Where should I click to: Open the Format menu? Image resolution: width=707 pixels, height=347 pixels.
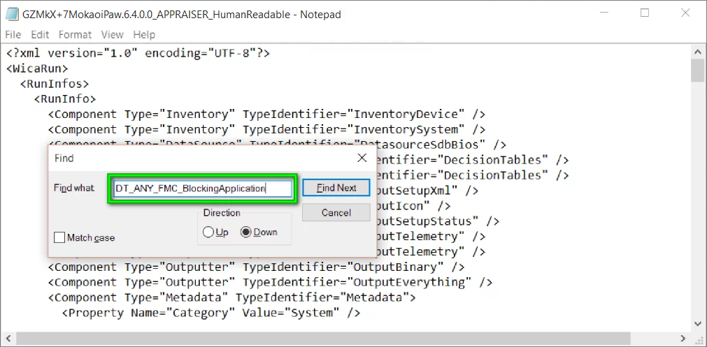[75, 34]
